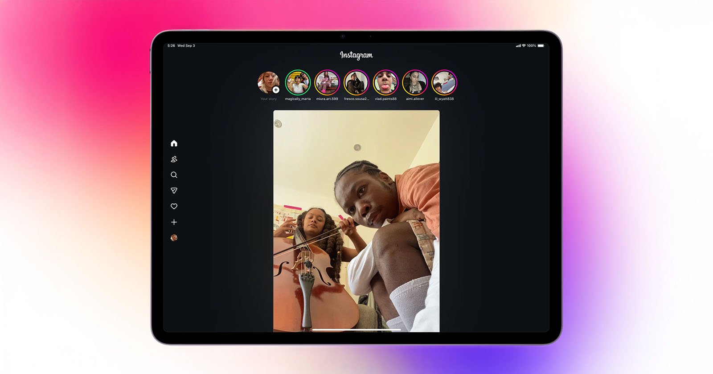View lil_wyatt838 story
The image size is (713, 374).
point(444,82)
